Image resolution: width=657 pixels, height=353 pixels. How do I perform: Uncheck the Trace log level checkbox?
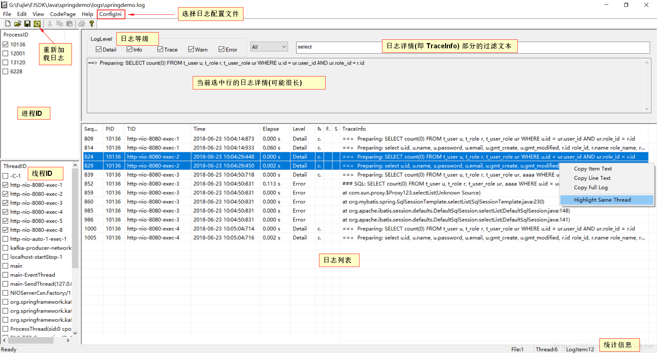coord(160,49)
